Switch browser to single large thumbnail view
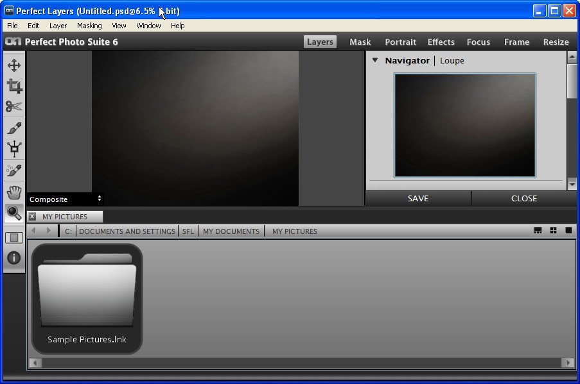The height and width of the screenshot is (384, 580). click(568, 231)
